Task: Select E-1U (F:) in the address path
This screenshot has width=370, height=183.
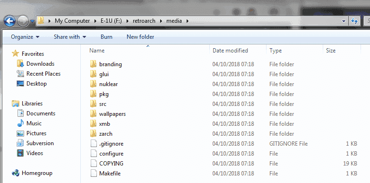Action: point(112,21)
